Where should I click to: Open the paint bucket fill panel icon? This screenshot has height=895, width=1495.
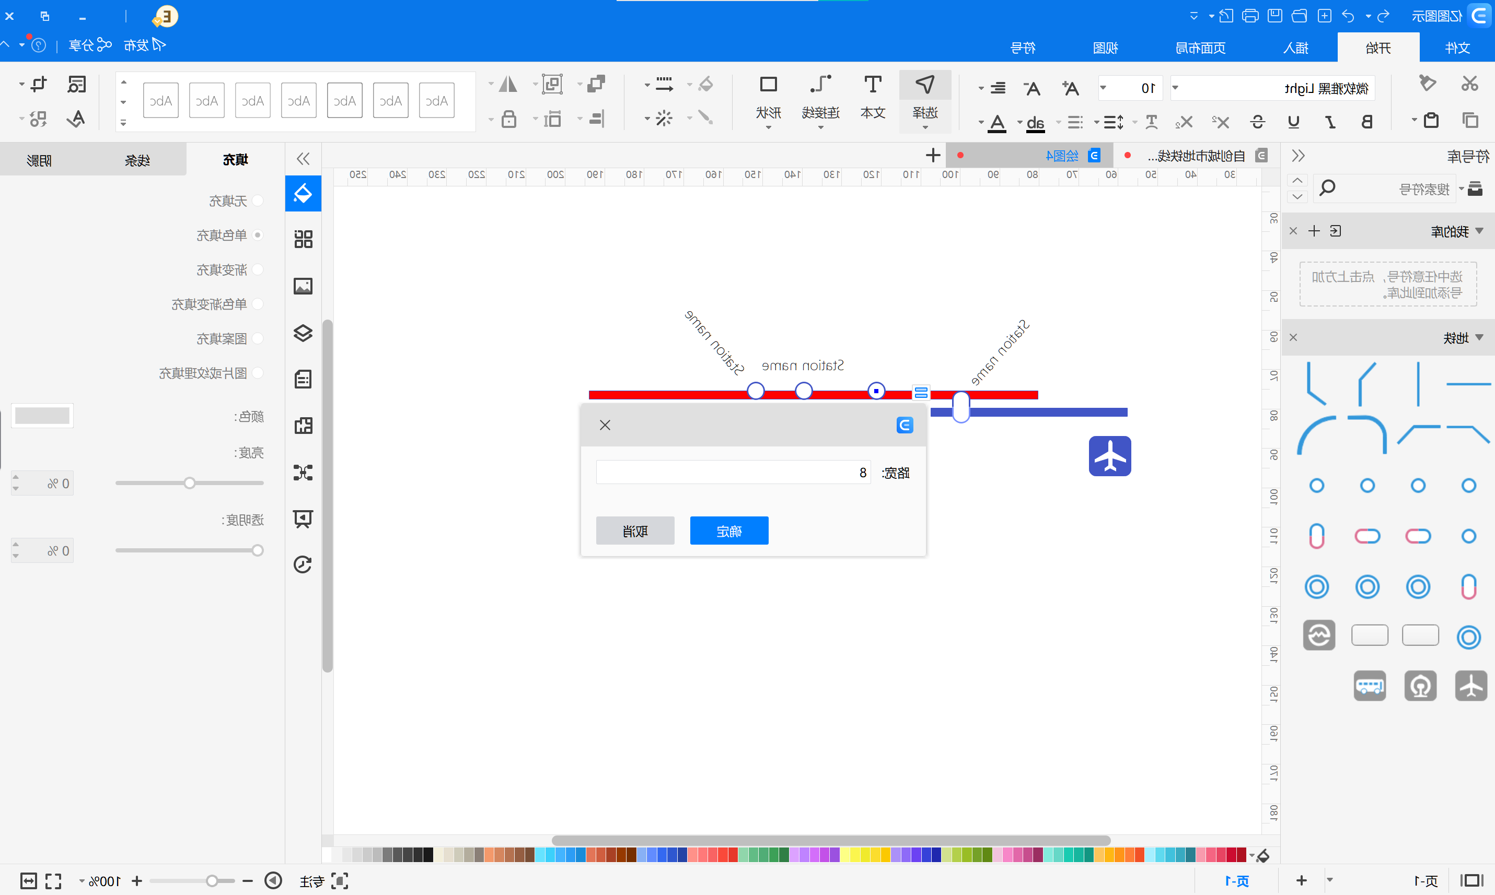[303, 193]
